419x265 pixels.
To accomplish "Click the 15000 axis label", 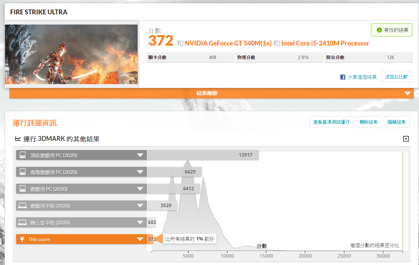I will point(266,256).
